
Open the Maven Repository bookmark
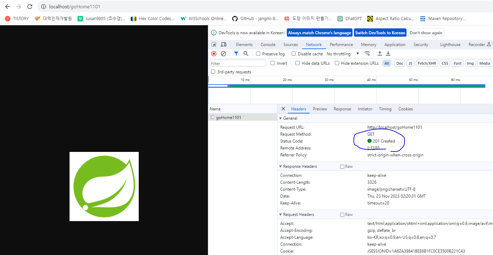[443, 19]
